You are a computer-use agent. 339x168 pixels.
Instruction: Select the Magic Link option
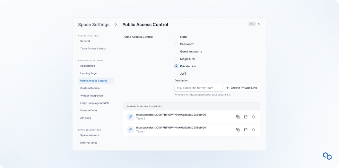[x=176, y=59]
